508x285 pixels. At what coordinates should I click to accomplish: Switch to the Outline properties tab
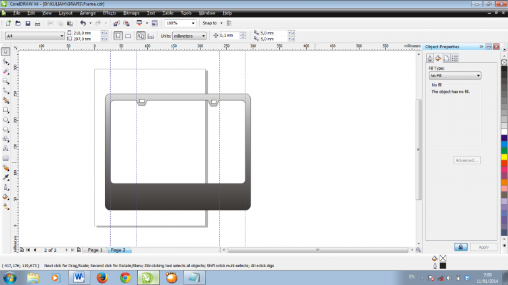point(429,58)
